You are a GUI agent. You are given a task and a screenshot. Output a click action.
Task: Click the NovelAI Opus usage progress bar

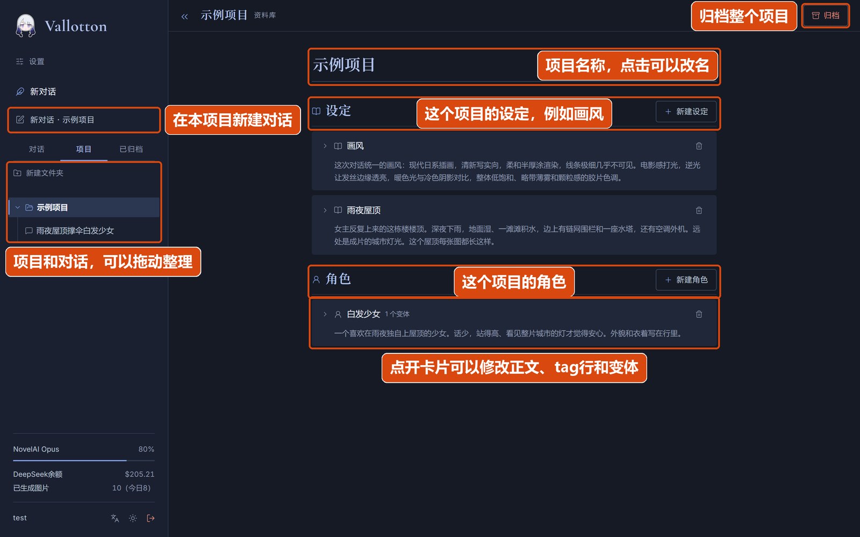click(x=84, y=460)
